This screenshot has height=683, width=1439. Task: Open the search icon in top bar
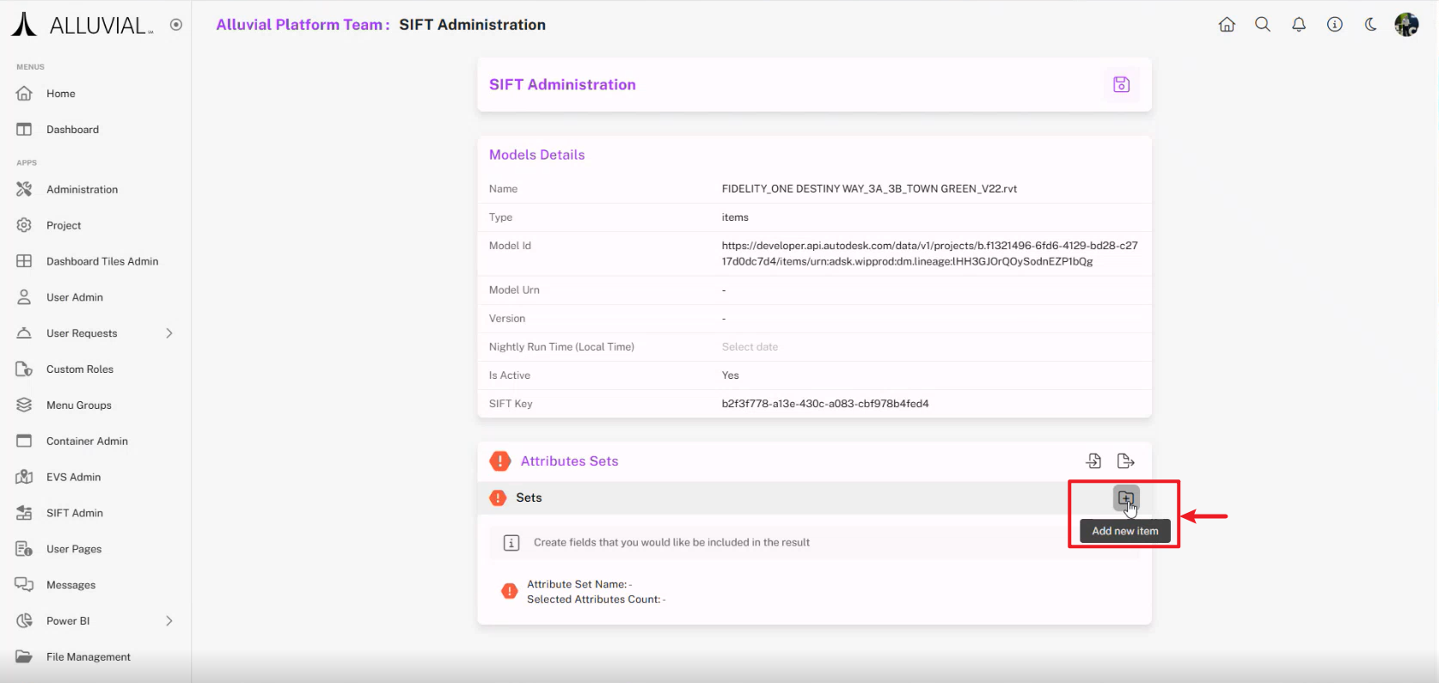click(1263, 25)
